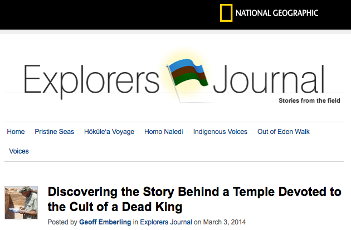The image size is (351, 230).
Task: Open the Explorers Journal category link
Action: [x=166, y=222]
